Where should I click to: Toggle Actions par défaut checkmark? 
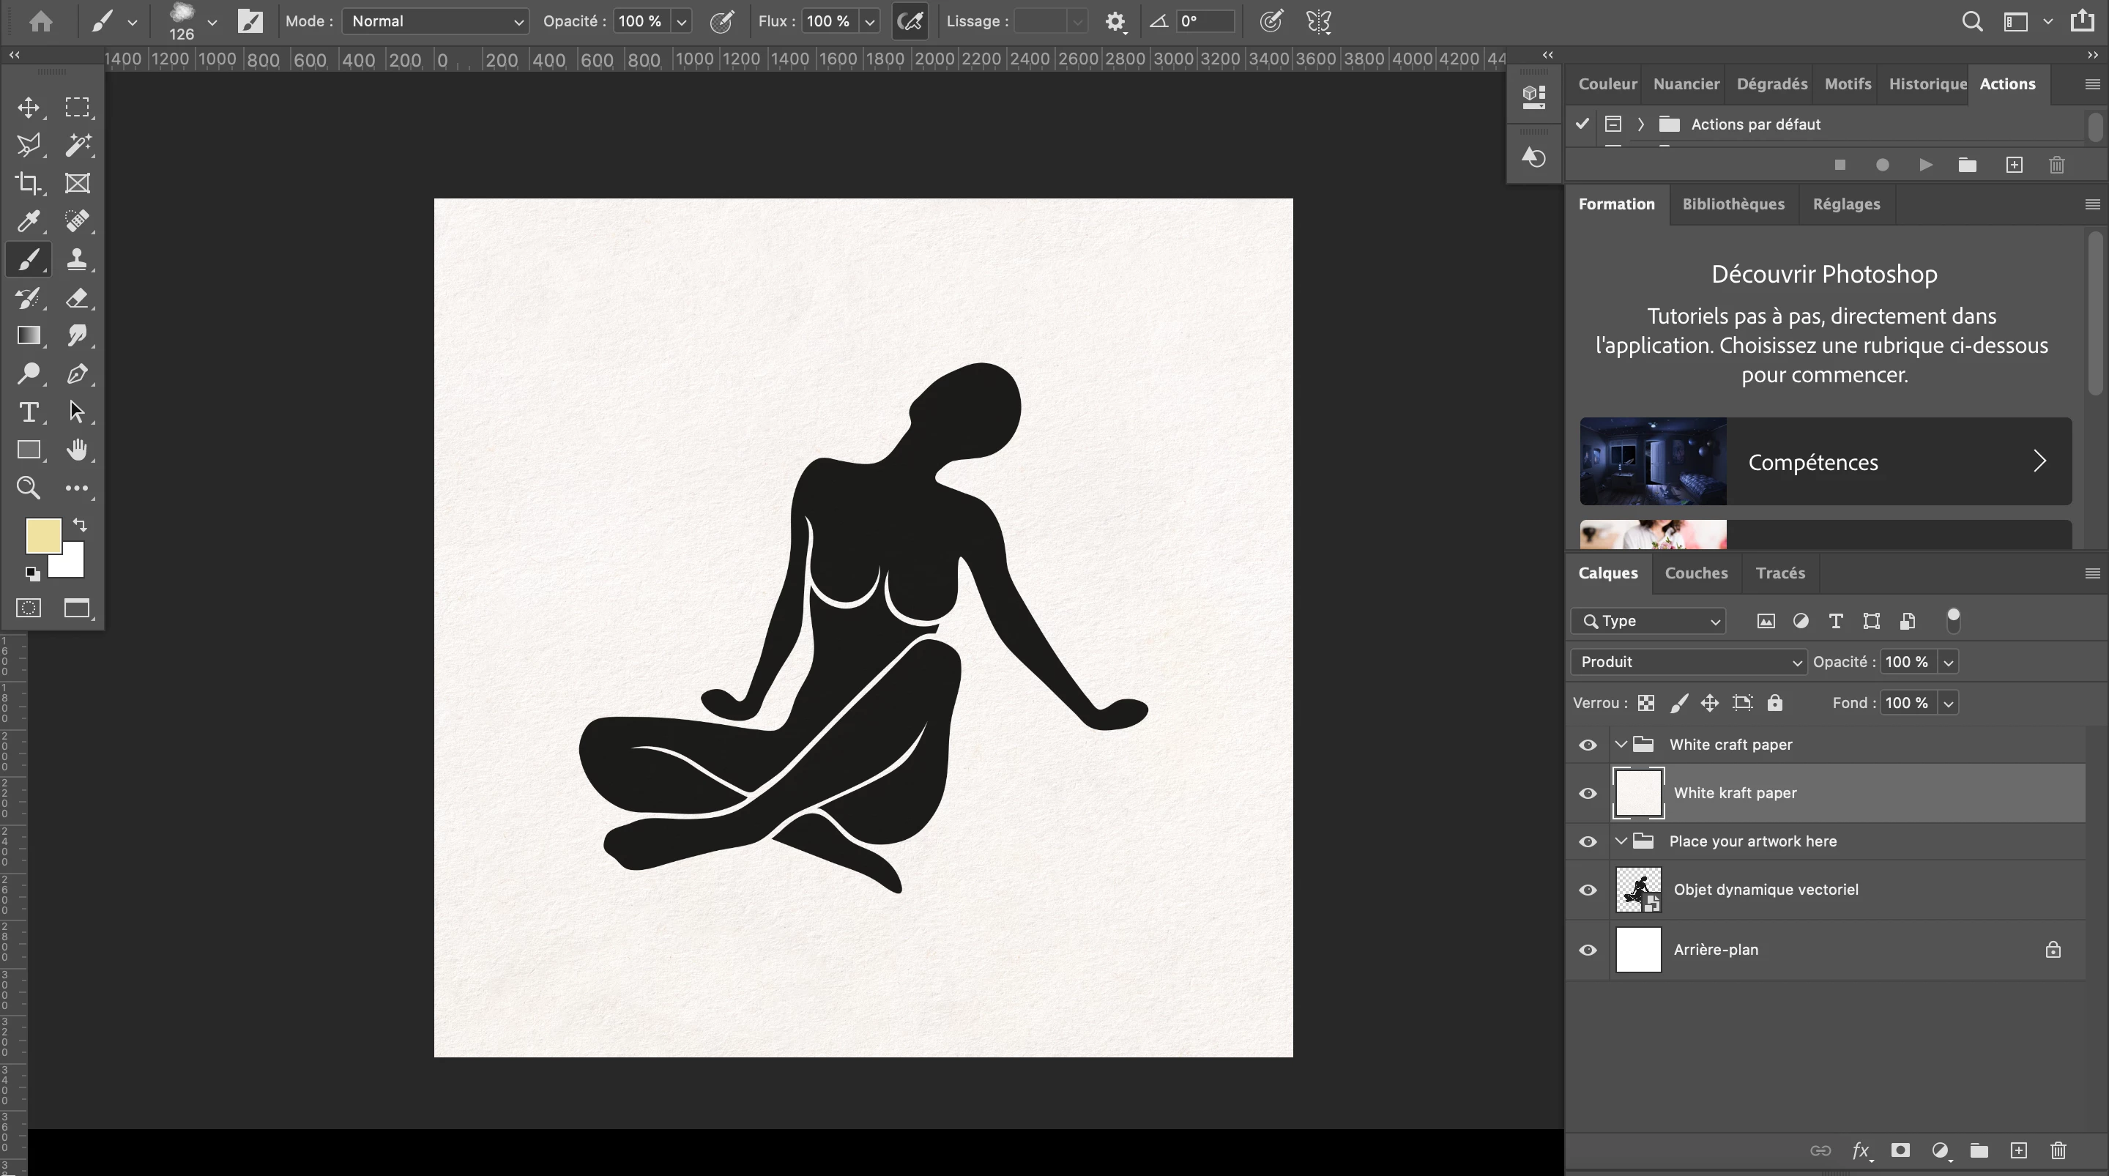(x=1582, y=124)
